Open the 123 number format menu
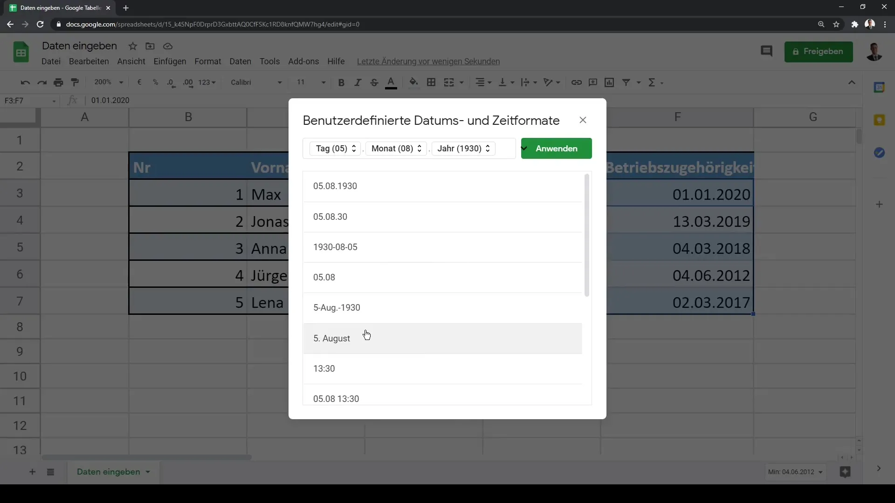895x503 pixels. (207, 82)
